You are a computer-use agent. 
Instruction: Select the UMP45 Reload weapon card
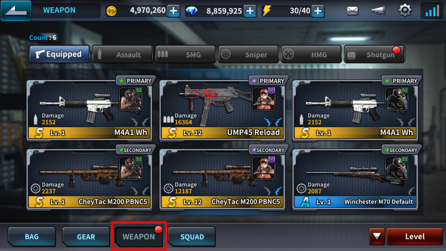[x=223, y=110]
